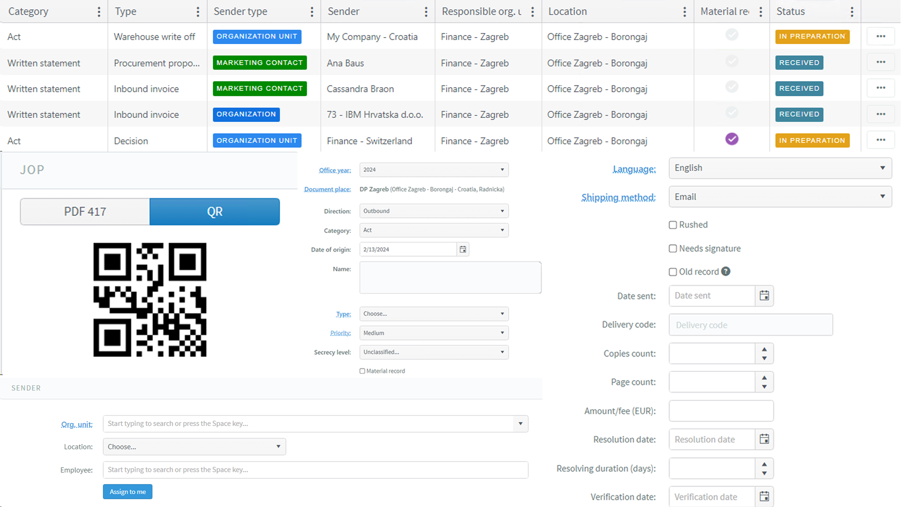Toggle material record mark for Ana Baus row
This screenshot has height=507, width=901.
[732, 61]
